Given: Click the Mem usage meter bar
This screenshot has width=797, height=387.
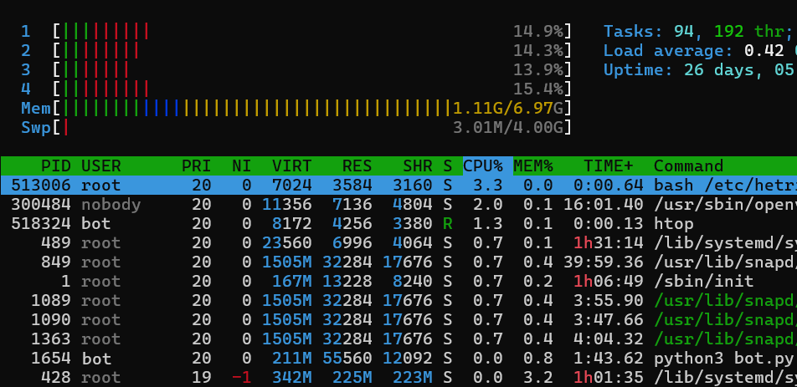Looking at the screenshot, I should 312,109.
